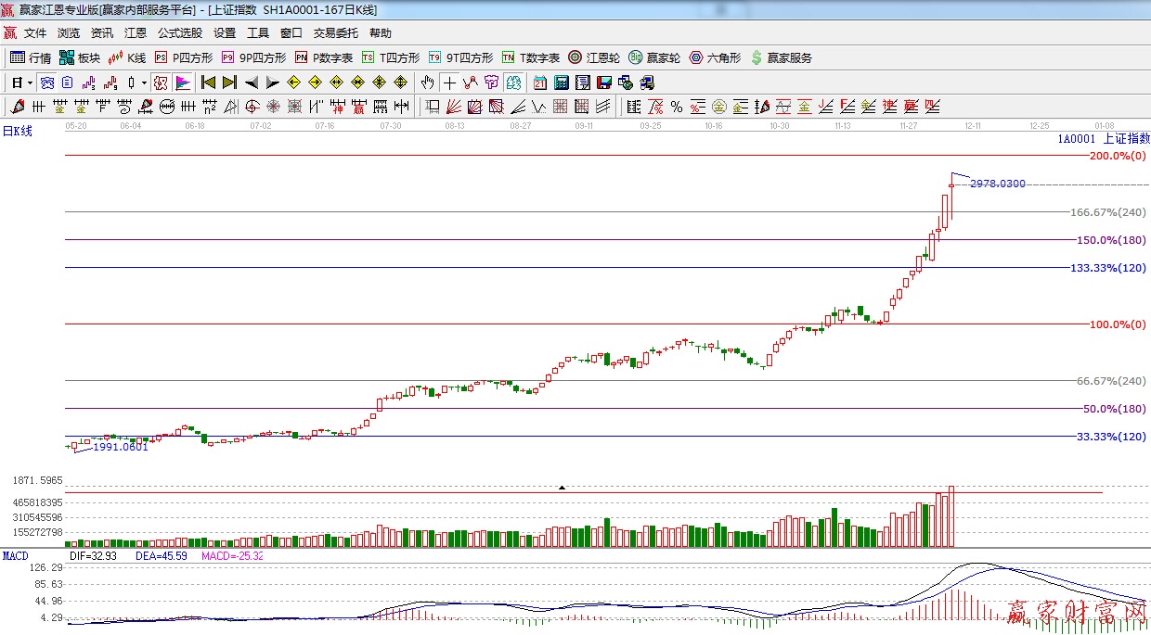This screenshot has height=635, width=1151.
Task: Click the calendar icon in toolbar
Action: [x=539, y=83]
